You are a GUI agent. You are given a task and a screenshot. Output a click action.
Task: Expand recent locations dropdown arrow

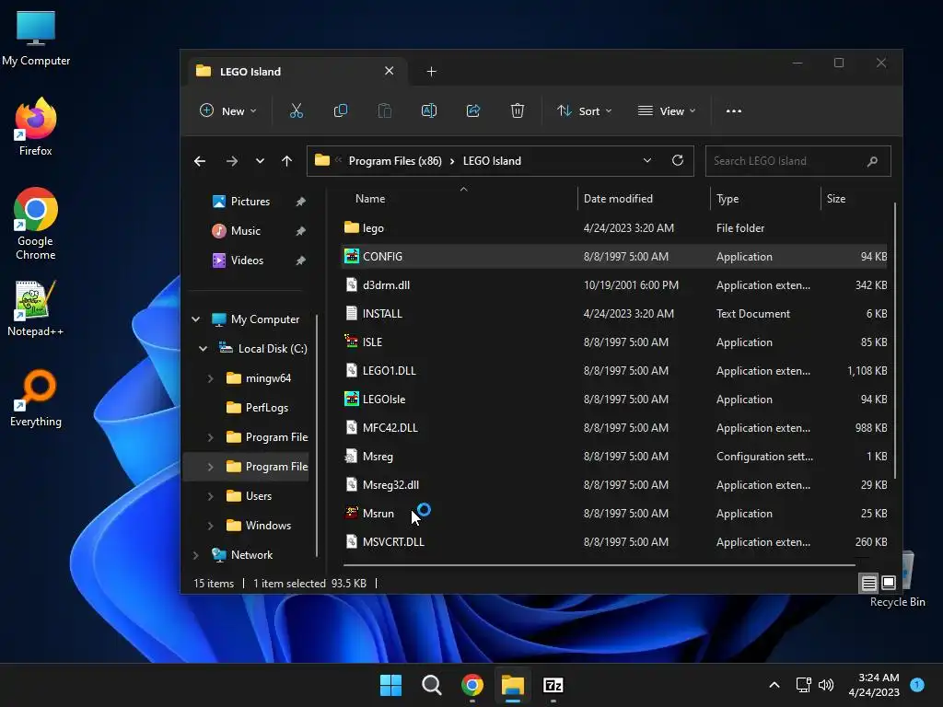click(x=260, y=161)
